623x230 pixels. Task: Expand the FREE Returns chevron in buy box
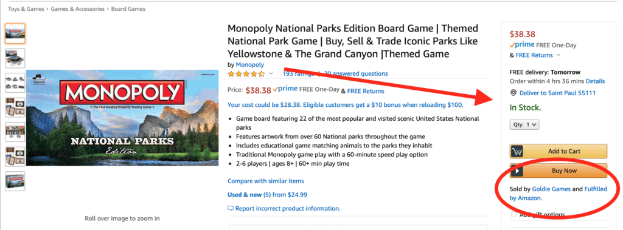[x=559, y=55]
